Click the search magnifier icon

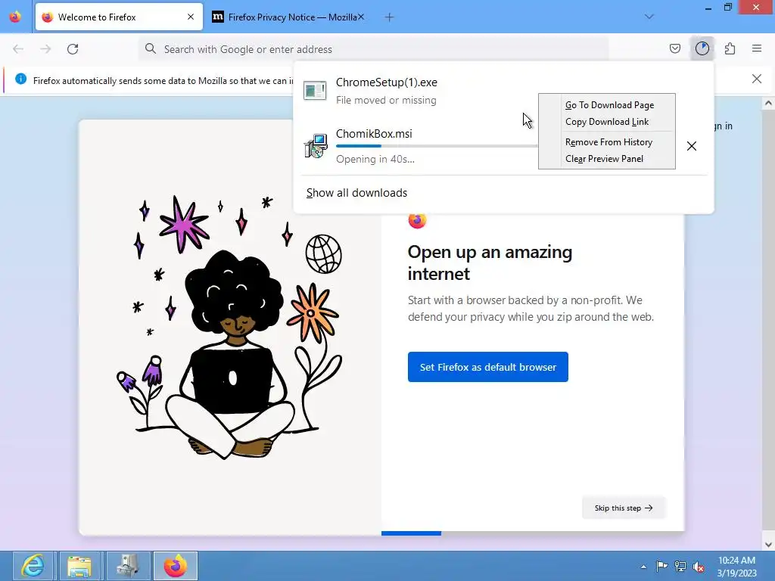pos(151,48)
